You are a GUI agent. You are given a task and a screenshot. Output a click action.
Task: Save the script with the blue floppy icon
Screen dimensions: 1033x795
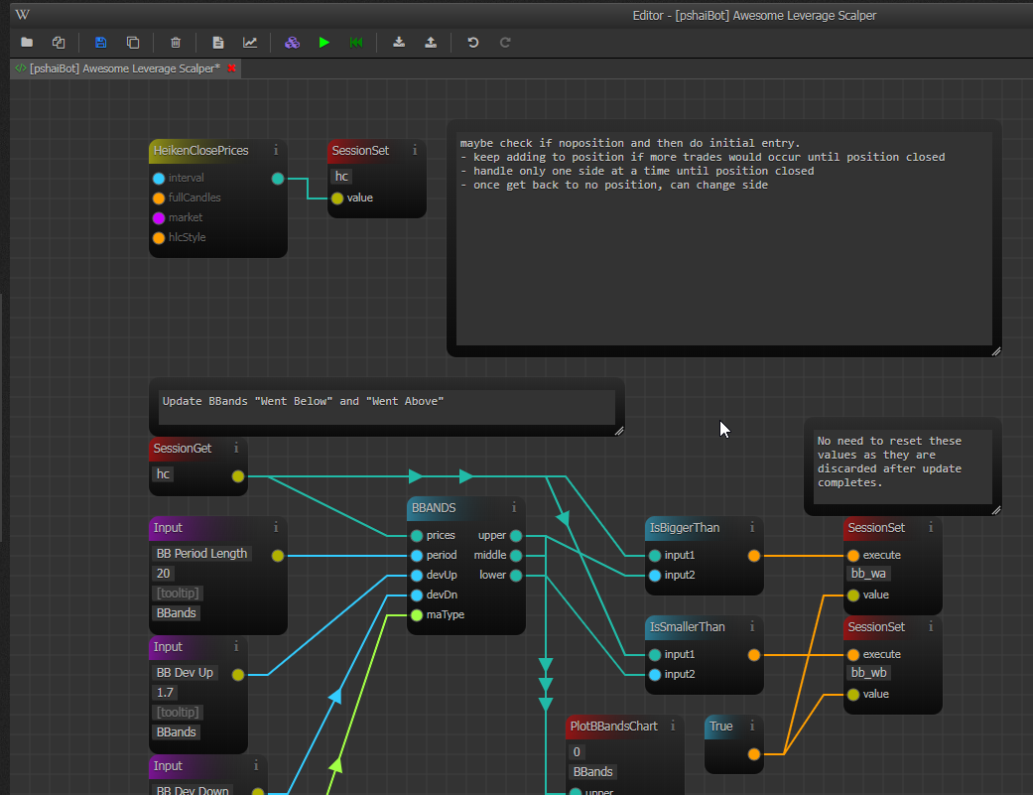click(x=101, y=42)
